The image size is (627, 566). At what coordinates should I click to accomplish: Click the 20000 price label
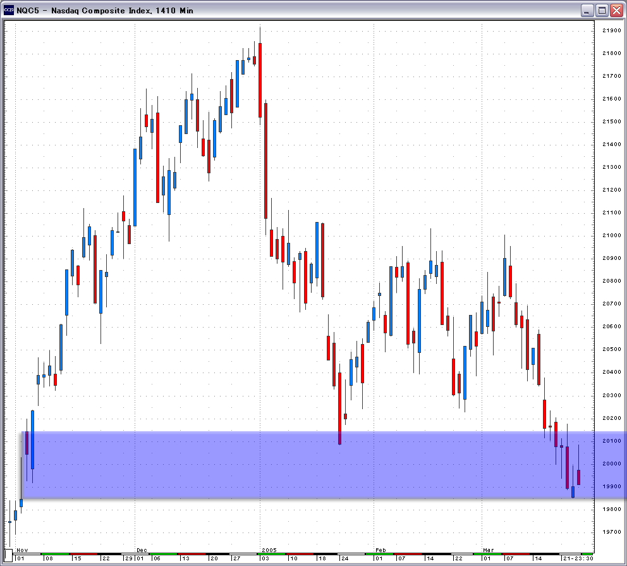click(x=612, y=464)
